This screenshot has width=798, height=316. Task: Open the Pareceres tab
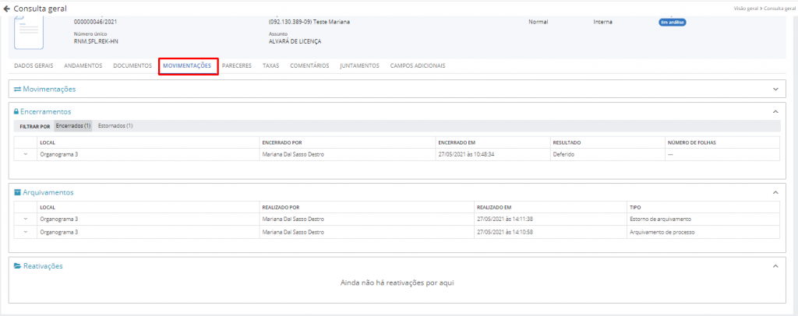coord(236,66)
